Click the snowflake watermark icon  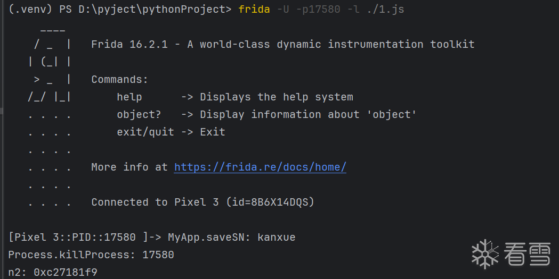[485, 254]
